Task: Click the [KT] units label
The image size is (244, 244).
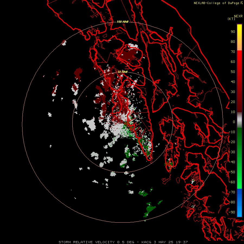Action: [x=231, y=19]
